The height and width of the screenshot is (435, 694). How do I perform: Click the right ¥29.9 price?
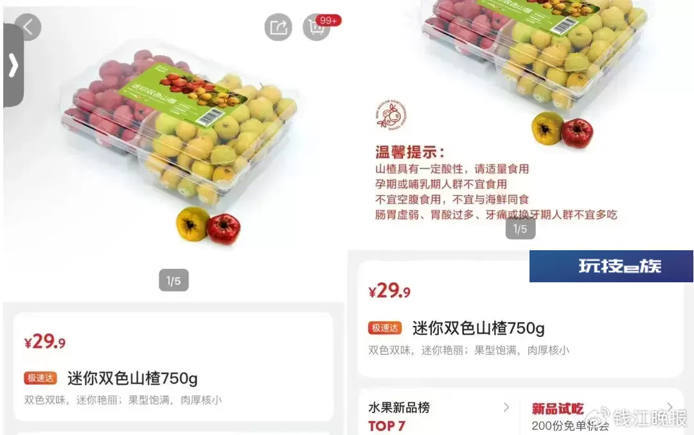pyautogui.click(x=389, y=291)
